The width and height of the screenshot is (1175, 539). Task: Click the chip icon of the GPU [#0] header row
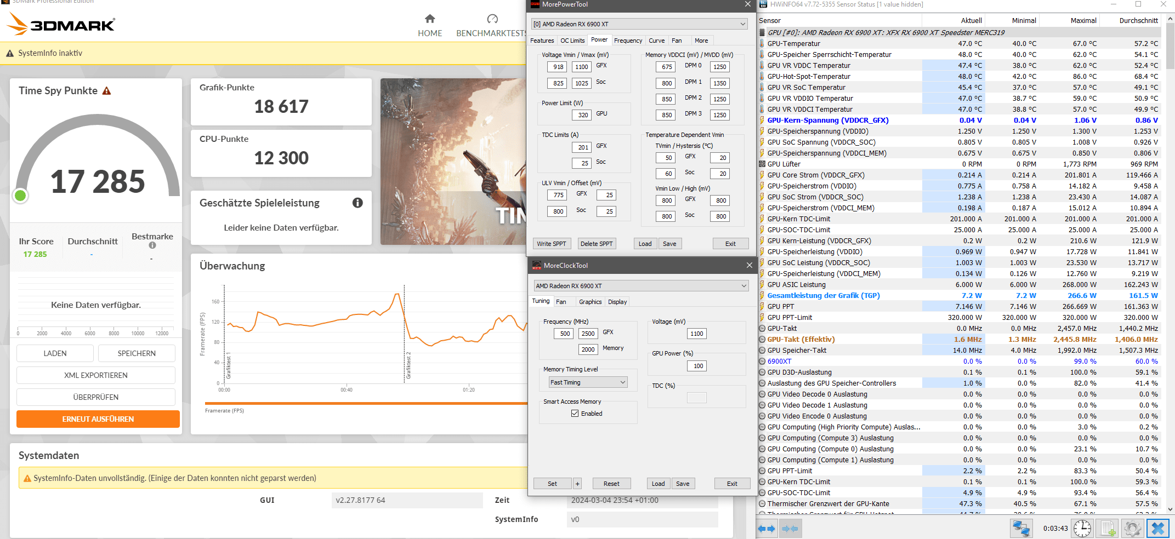pos(762,32)
